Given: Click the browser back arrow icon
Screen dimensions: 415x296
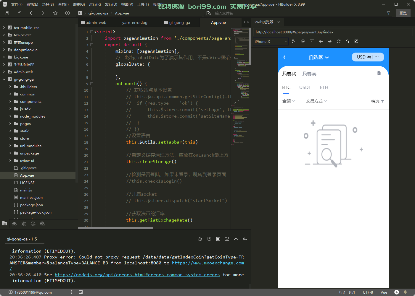Looking at the screenshot, I should pyautogui.click(x=321, y=41).
